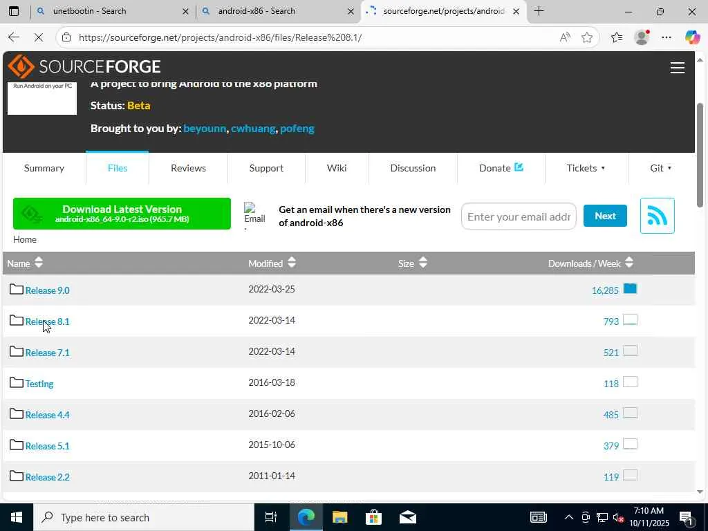
Task: Open Read aloud in address bar
Action: 565,37
